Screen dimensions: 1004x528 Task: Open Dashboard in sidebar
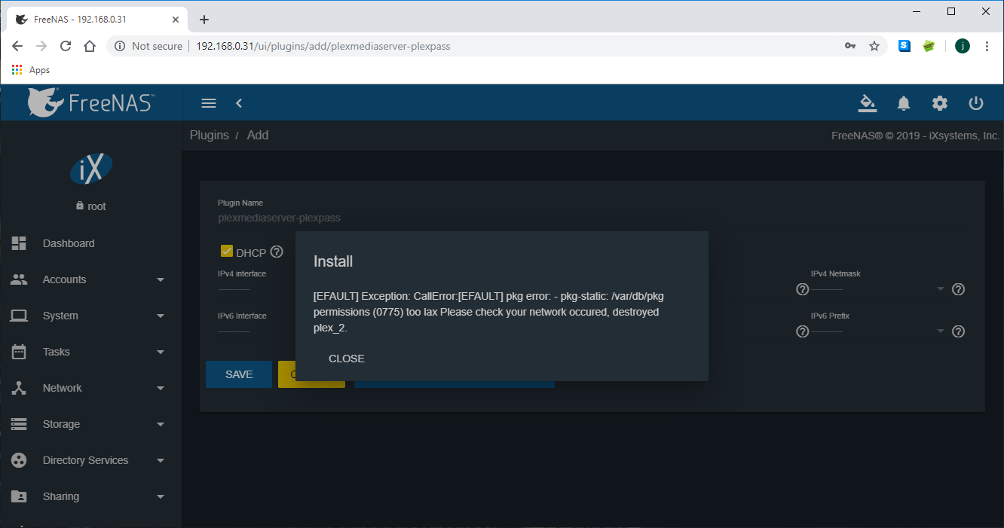coord(69,243)
